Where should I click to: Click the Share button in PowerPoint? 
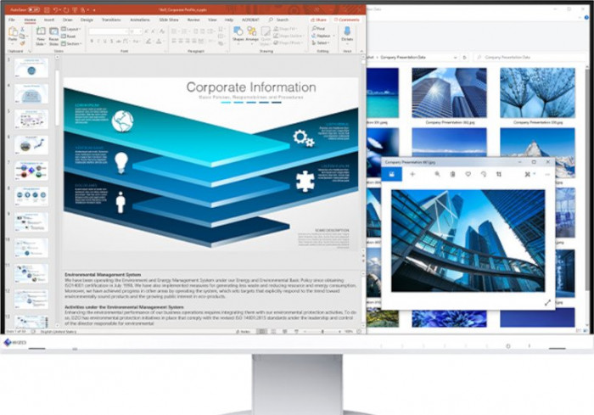318,19
